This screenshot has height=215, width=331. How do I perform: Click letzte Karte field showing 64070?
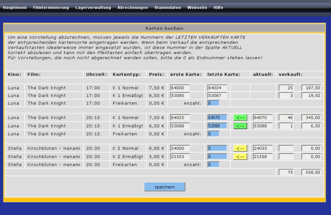tap(217, 118)
